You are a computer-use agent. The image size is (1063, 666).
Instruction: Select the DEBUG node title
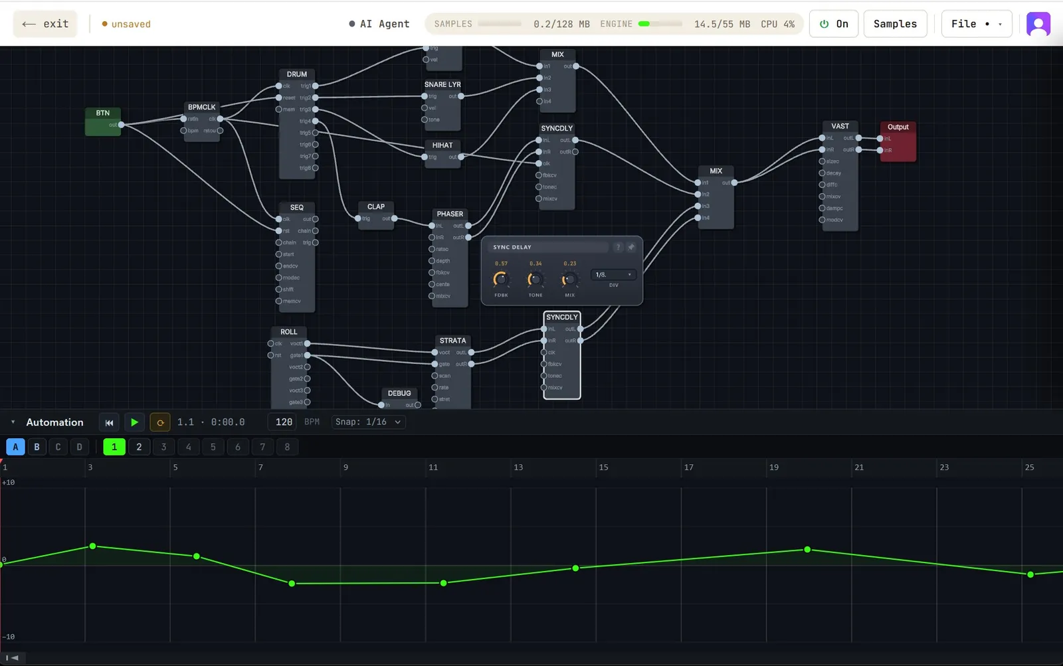399,393
